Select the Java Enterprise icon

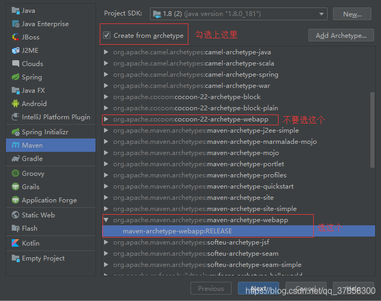pos(15,24)
